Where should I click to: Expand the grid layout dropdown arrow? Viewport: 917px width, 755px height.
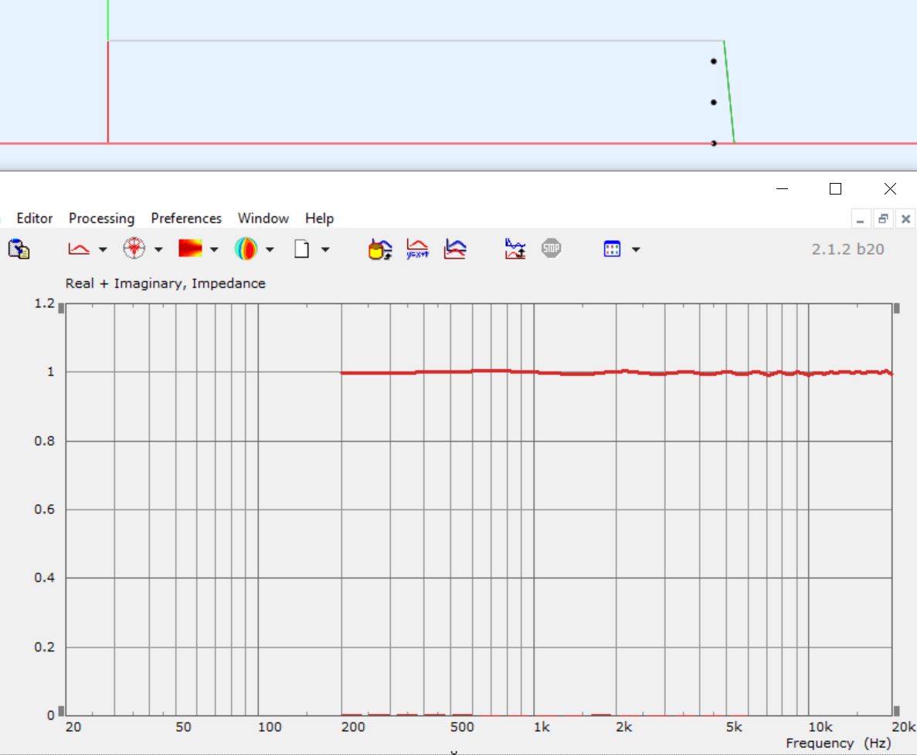(636, 249)
